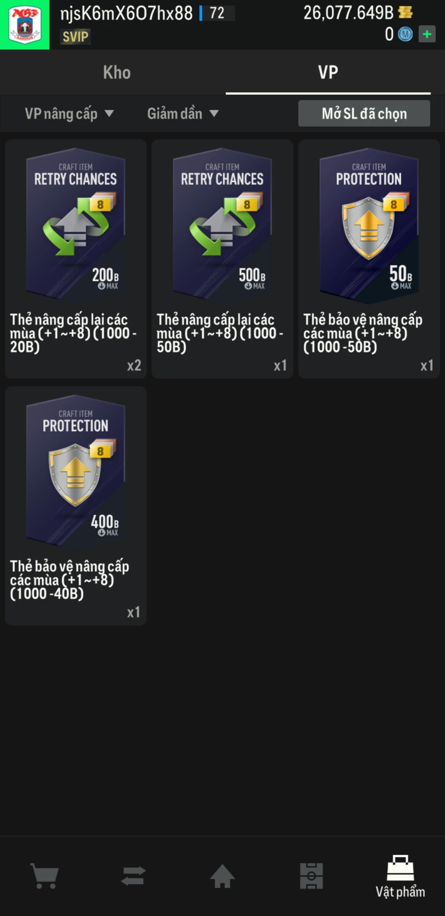Switch to the Kho tab
Screen dimensions: 445x916
(117, 73)
